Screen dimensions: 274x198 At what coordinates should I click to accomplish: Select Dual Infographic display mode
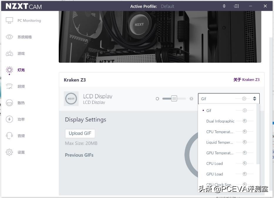[x=227, y=121]
